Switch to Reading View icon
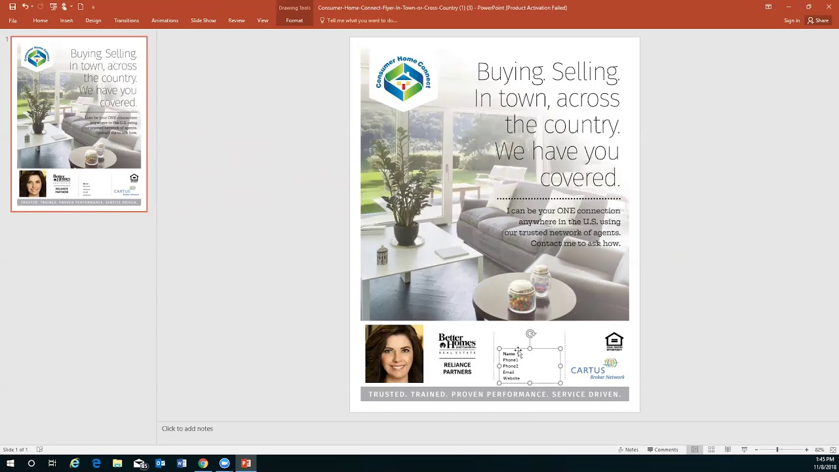 tap(728, 450)
